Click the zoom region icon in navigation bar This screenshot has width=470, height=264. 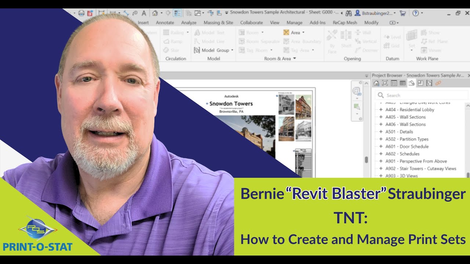(357, 107)
